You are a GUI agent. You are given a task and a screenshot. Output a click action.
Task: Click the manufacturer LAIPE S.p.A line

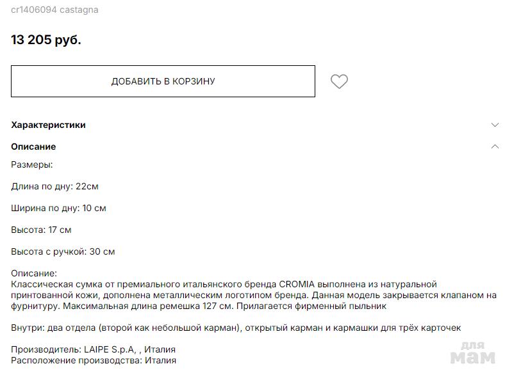tap(93, 350)
